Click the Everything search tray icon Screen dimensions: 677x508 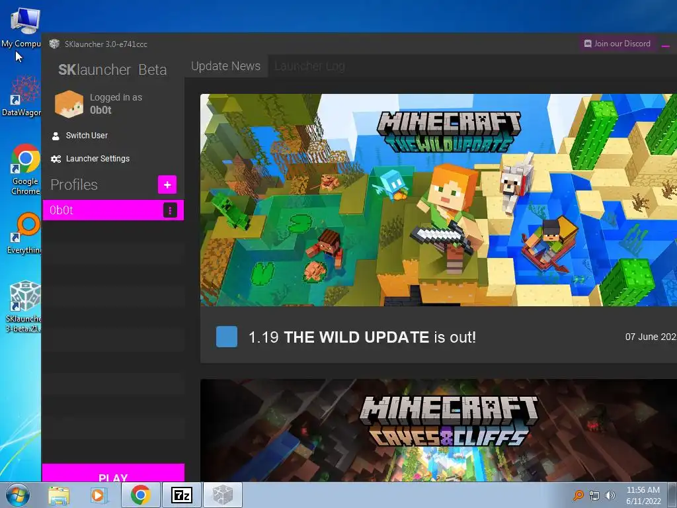point(578,495)
